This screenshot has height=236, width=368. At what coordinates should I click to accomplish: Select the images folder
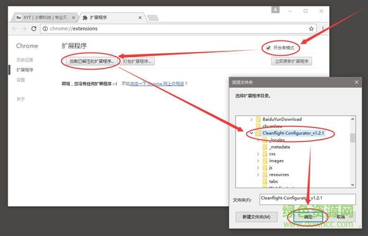click(x=276, y=161)
